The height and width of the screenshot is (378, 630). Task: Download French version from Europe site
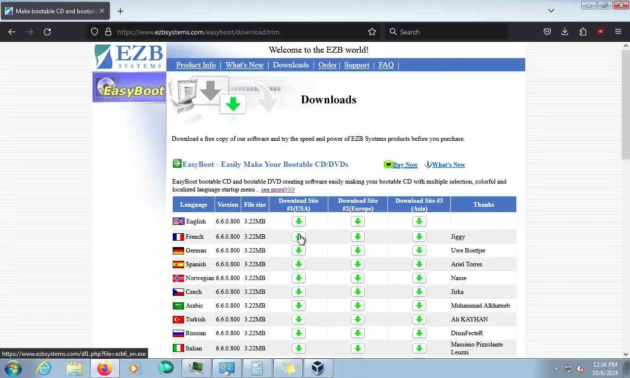click(x=358, y=237)
